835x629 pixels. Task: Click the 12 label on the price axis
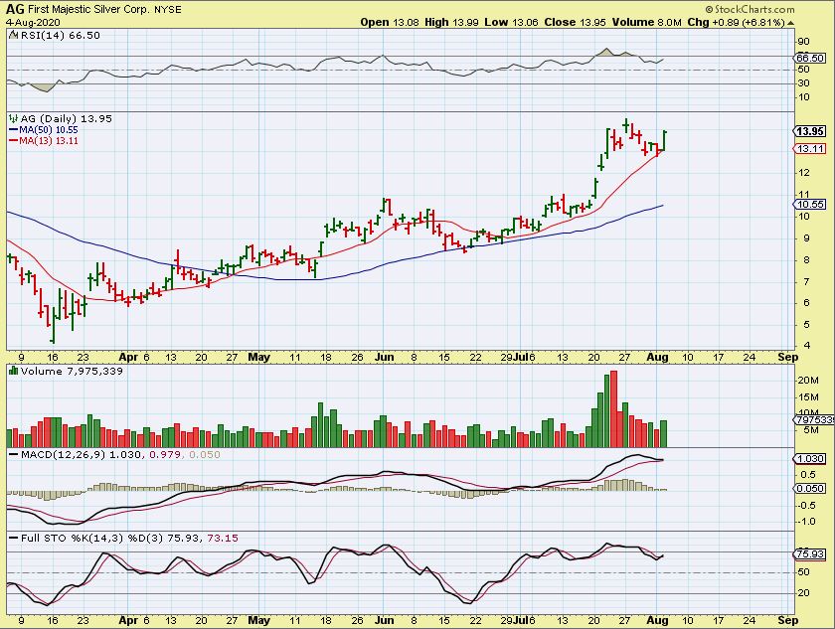click(803, 173)
